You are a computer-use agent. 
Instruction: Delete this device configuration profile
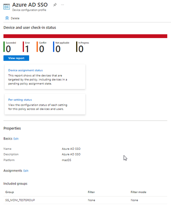[x=12, y=18]
